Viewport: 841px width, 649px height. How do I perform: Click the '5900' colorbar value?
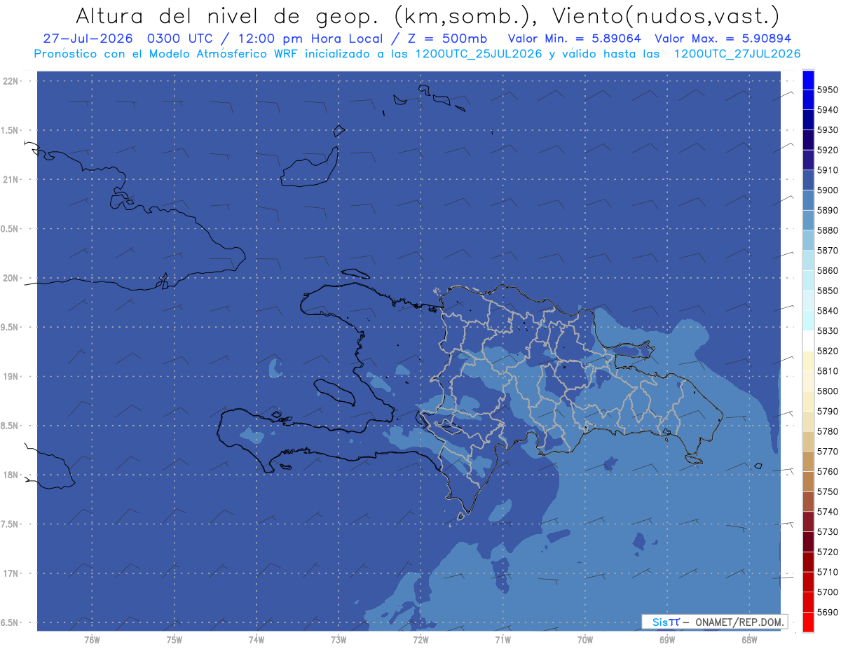(828, 190)
